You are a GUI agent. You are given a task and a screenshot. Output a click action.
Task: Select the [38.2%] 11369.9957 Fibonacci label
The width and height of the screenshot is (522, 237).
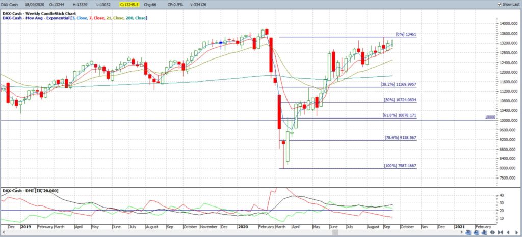[398, 84]
